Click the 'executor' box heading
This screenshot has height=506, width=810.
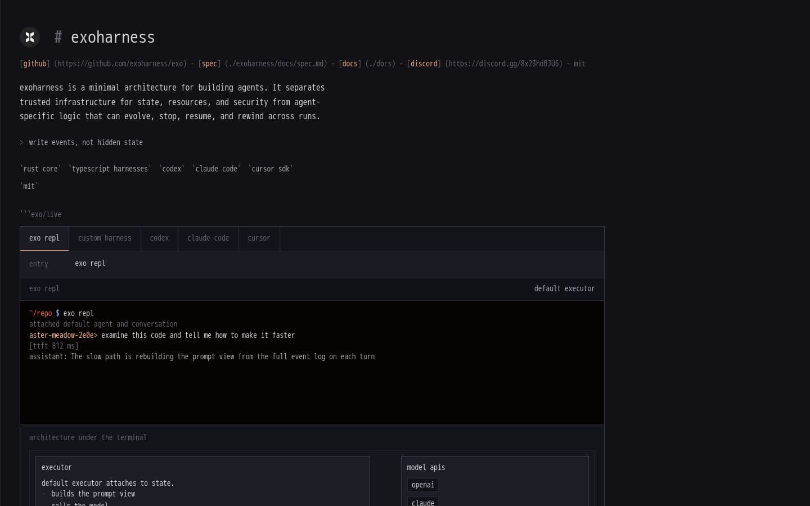coord(56,467)
